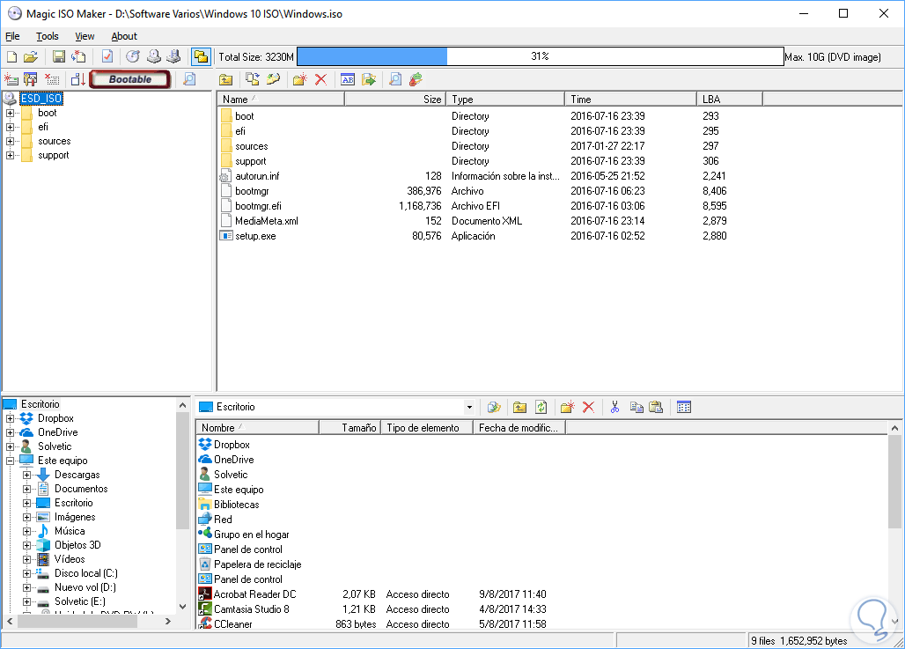Click the folder tree scroll down arrow
This screenshot has height=649, width=905.
182,607
